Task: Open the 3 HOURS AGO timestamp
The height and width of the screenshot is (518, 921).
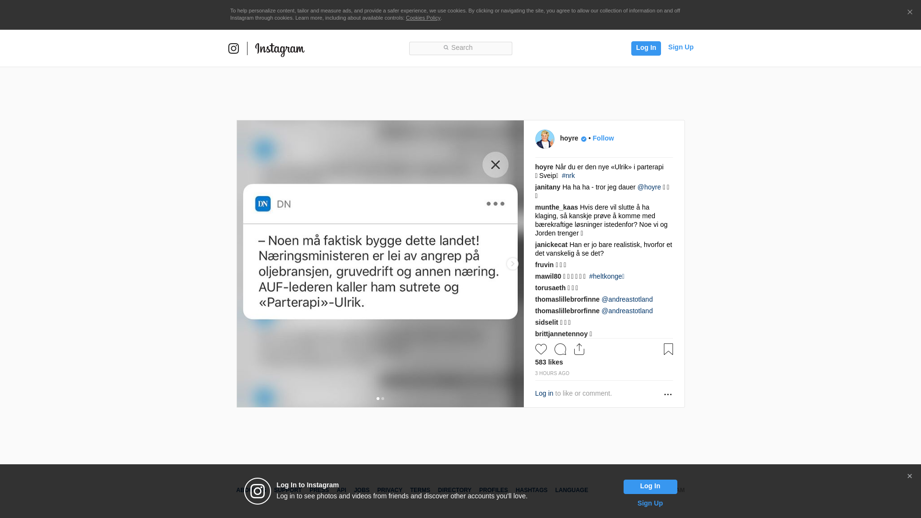Action: pyautogui.click(x=552, y=373)
